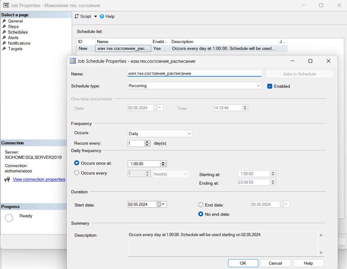Click the wrench icon beside General
Screen dimensions: 347x269
coord(4,21)
